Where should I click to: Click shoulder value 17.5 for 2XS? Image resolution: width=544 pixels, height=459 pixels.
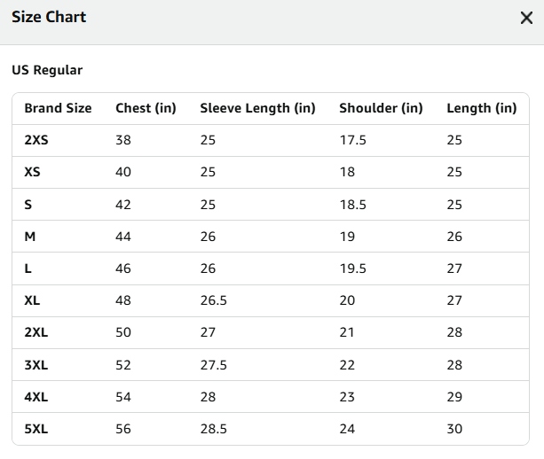(x=352, y=140)
